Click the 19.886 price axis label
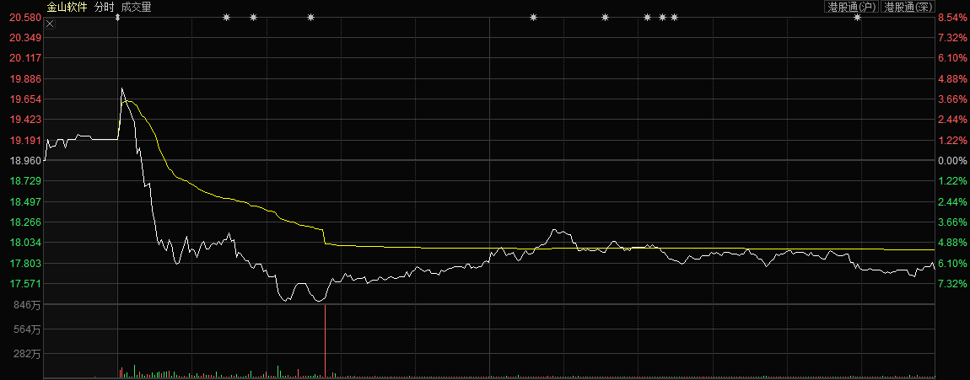 [25, 79]
